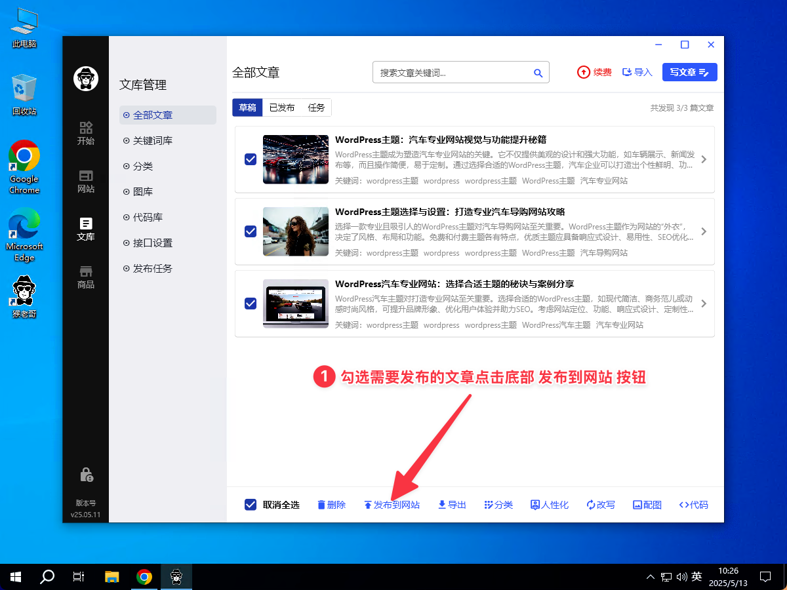Open 猴老哥 desktop shortcut
This screenshot has height=590, width=787.
[24, 297]
